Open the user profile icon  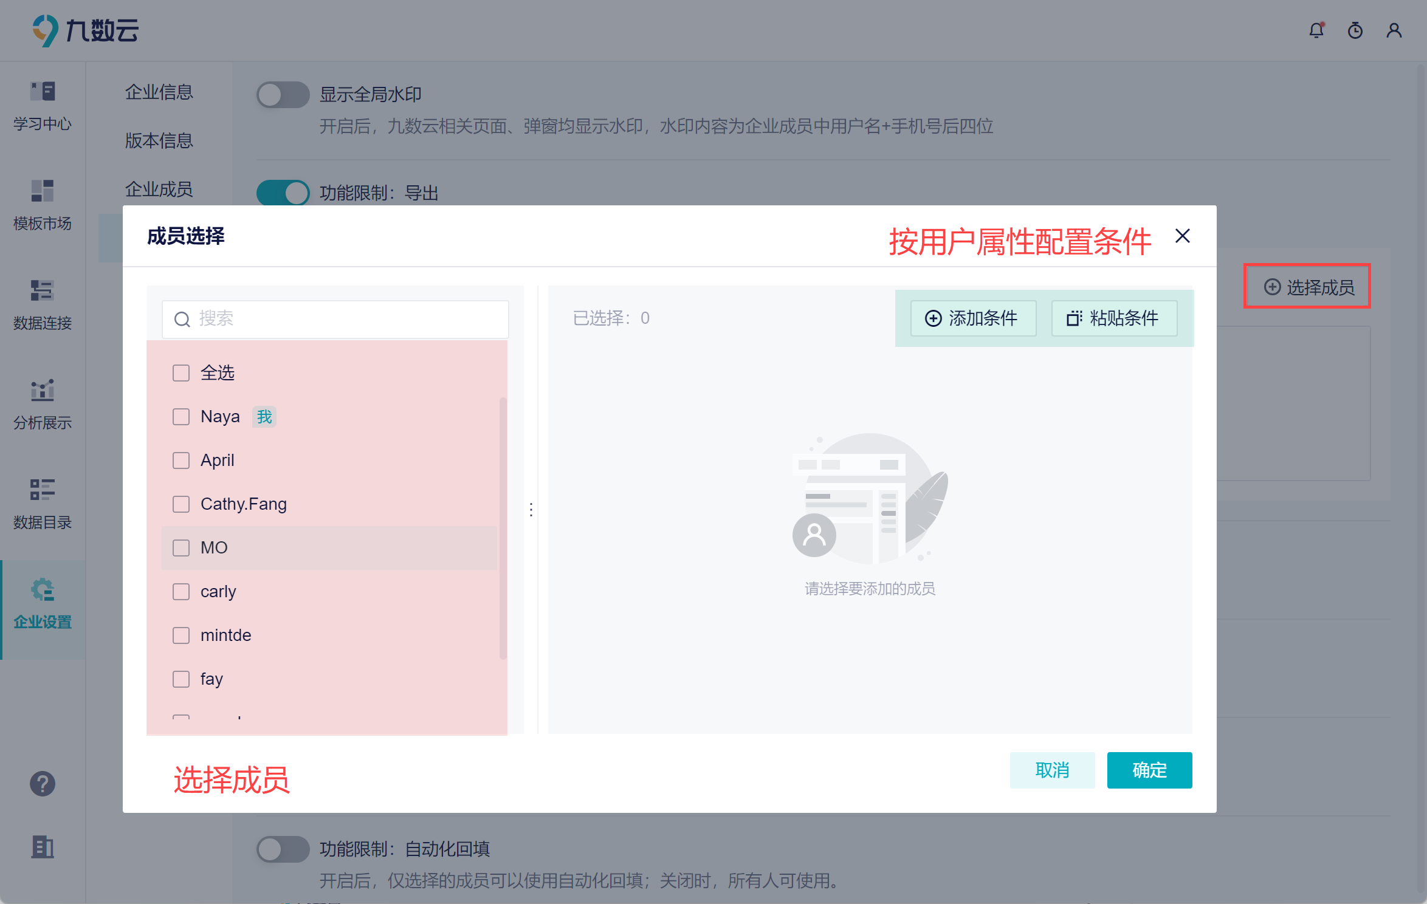click(1394, 30)
